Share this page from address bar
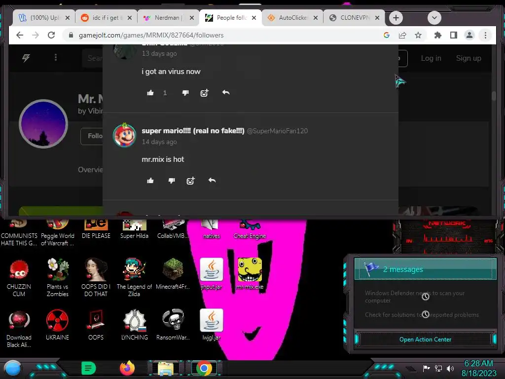 402,35
